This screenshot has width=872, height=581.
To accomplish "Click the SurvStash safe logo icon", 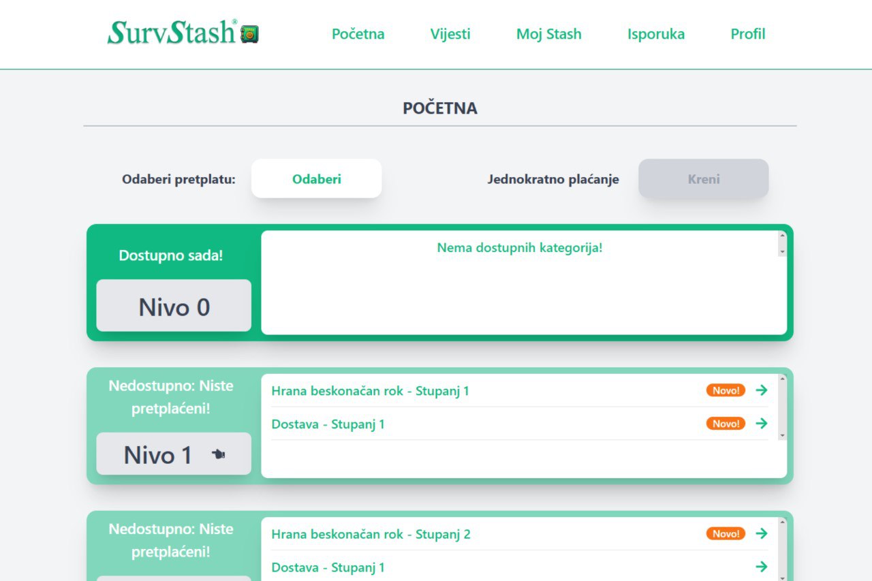I will tap(249, 33).
